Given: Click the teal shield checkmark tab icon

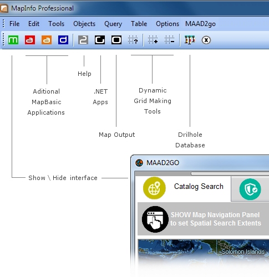Looking at the screenshot, I should pos(250,189).
